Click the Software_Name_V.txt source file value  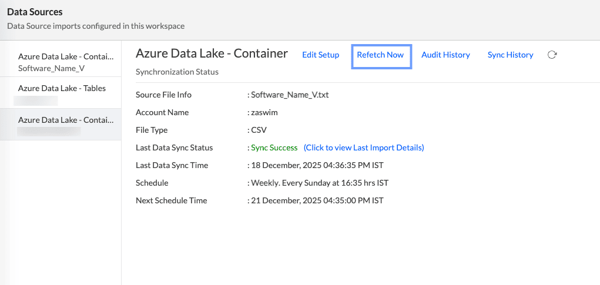(x=290, y=95)
